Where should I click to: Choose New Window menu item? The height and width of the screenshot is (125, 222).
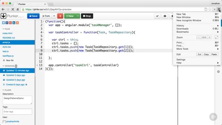point(197,17)
